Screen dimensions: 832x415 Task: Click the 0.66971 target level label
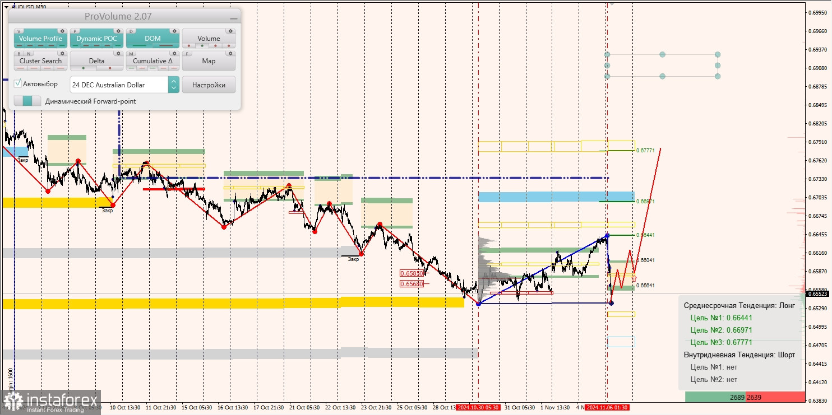pyautogui.click(x=646, y=200)
